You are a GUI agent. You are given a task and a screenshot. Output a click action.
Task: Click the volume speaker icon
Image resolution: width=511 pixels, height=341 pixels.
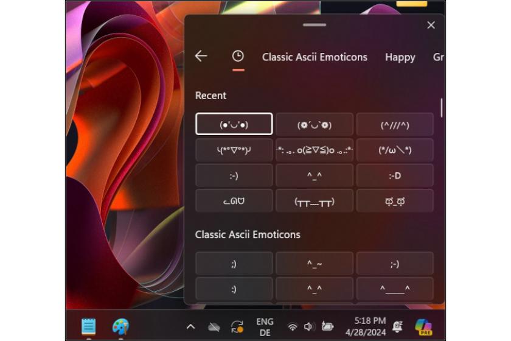pos(309,326)
